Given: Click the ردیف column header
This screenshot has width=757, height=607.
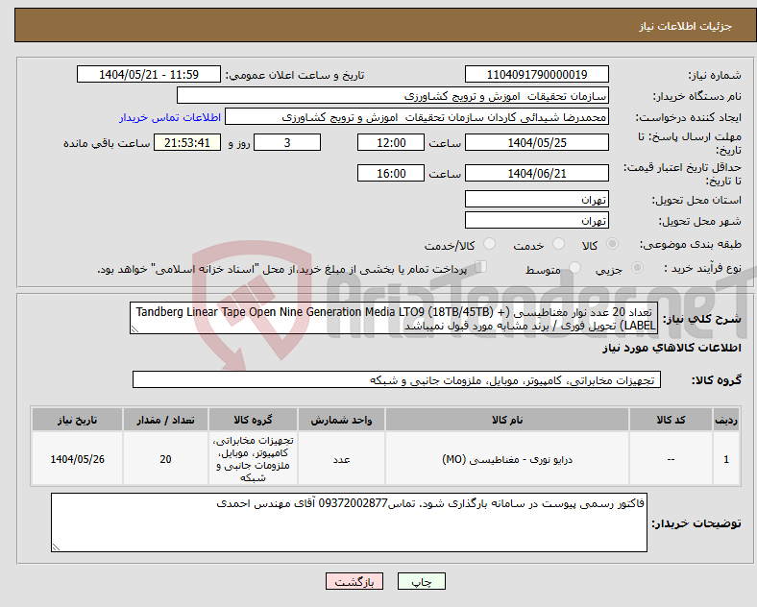Looking at the screenshot, I should 726,420.
